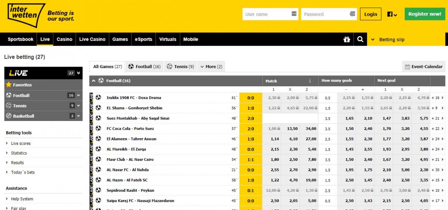Click the football icon for AL Mareikh row
The height and width of the screenshot is (210, 448).
98,149
